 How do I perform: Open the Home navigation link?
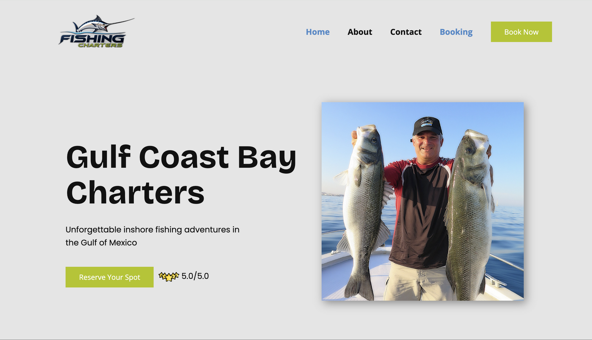(318, 32)
